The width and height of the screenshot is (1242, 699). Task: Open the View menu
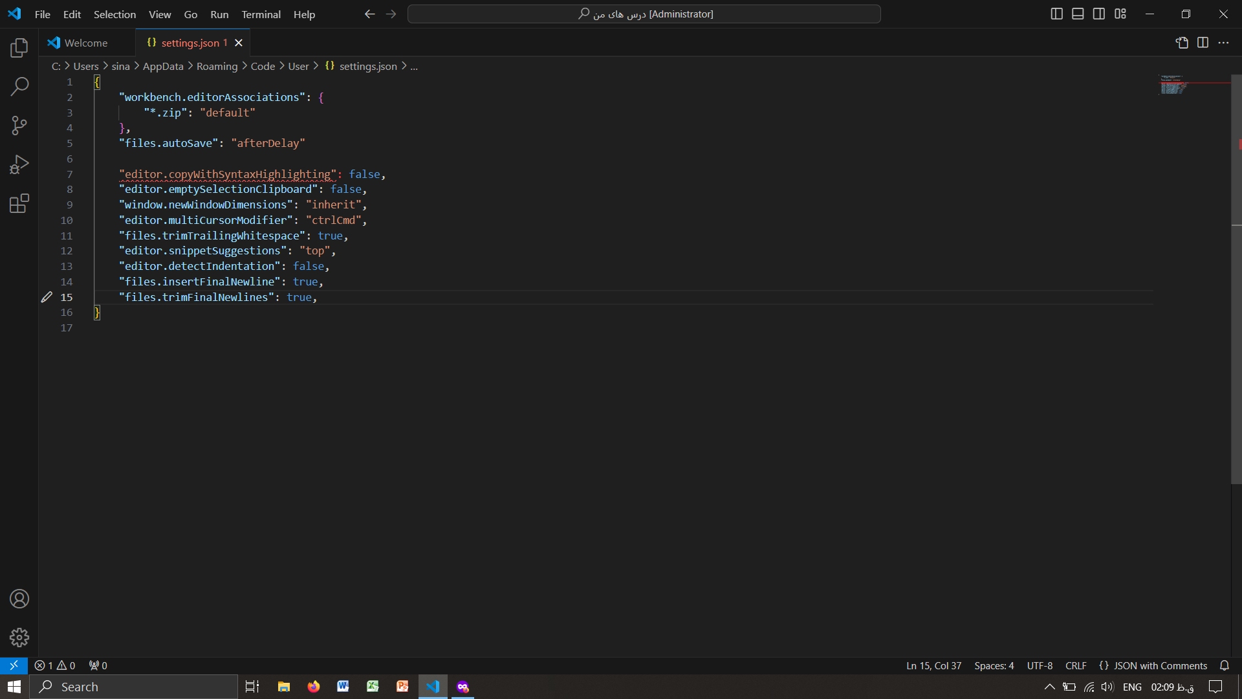point(160,14)
